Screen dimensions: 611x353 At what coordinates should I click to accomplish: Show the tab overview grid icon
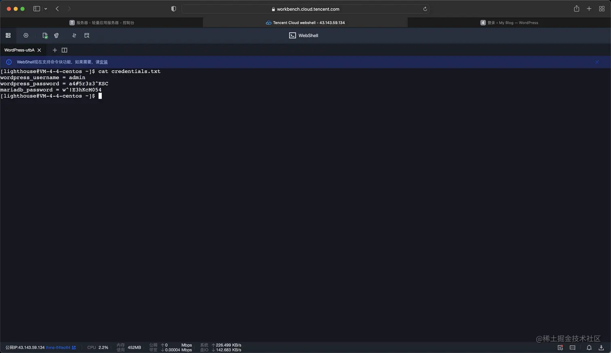[602, 8]
